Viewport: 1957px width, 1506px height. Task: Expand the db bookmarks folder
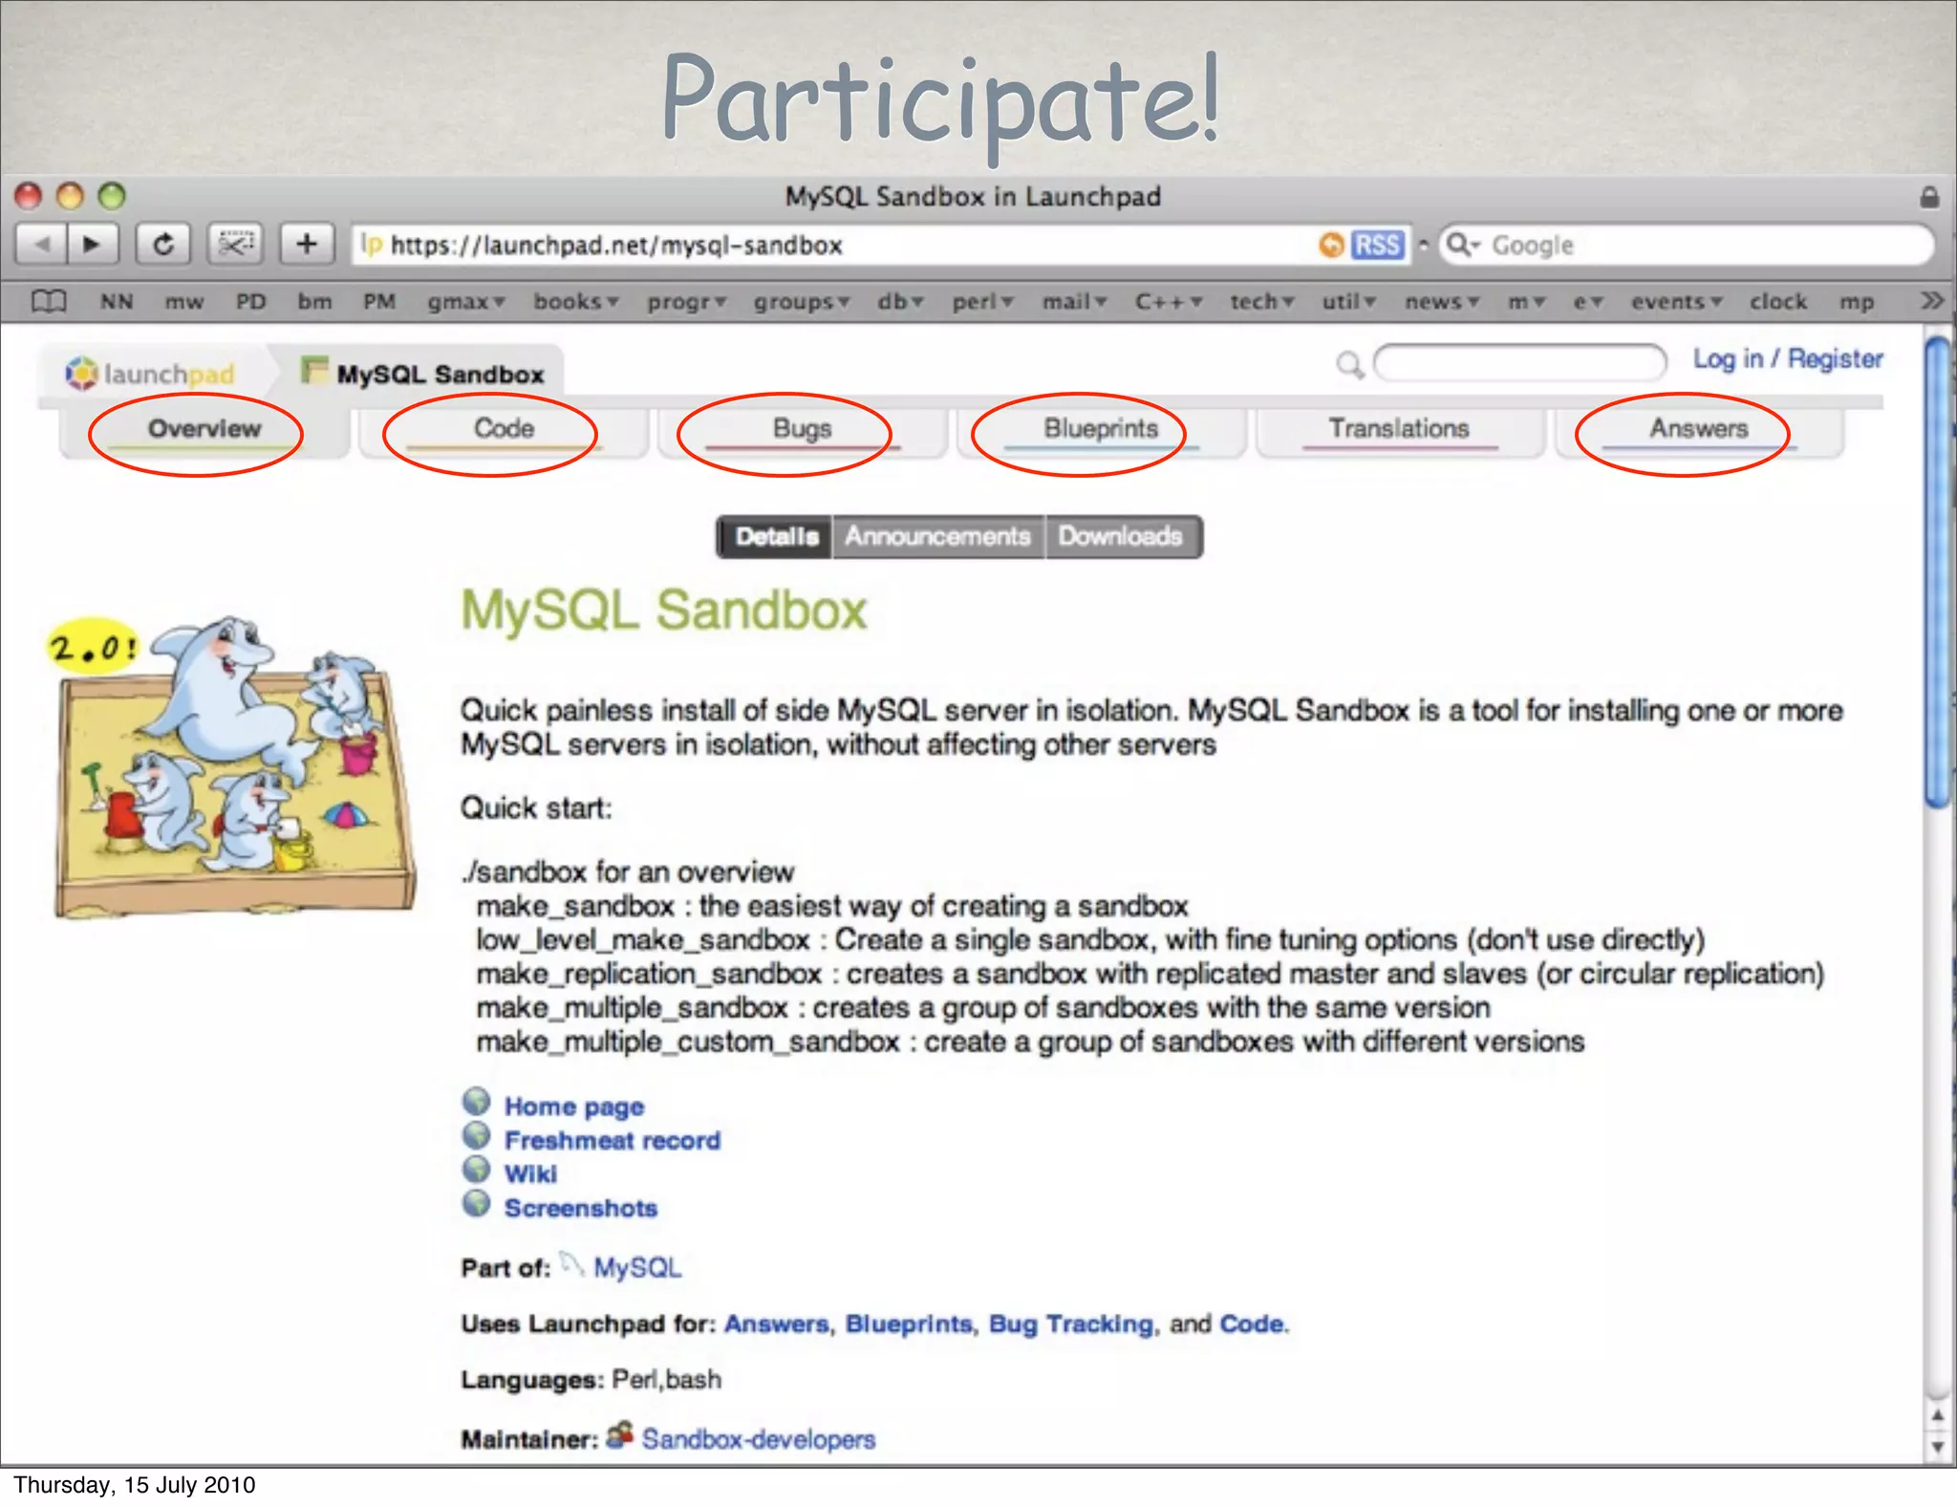coord(900,302)
